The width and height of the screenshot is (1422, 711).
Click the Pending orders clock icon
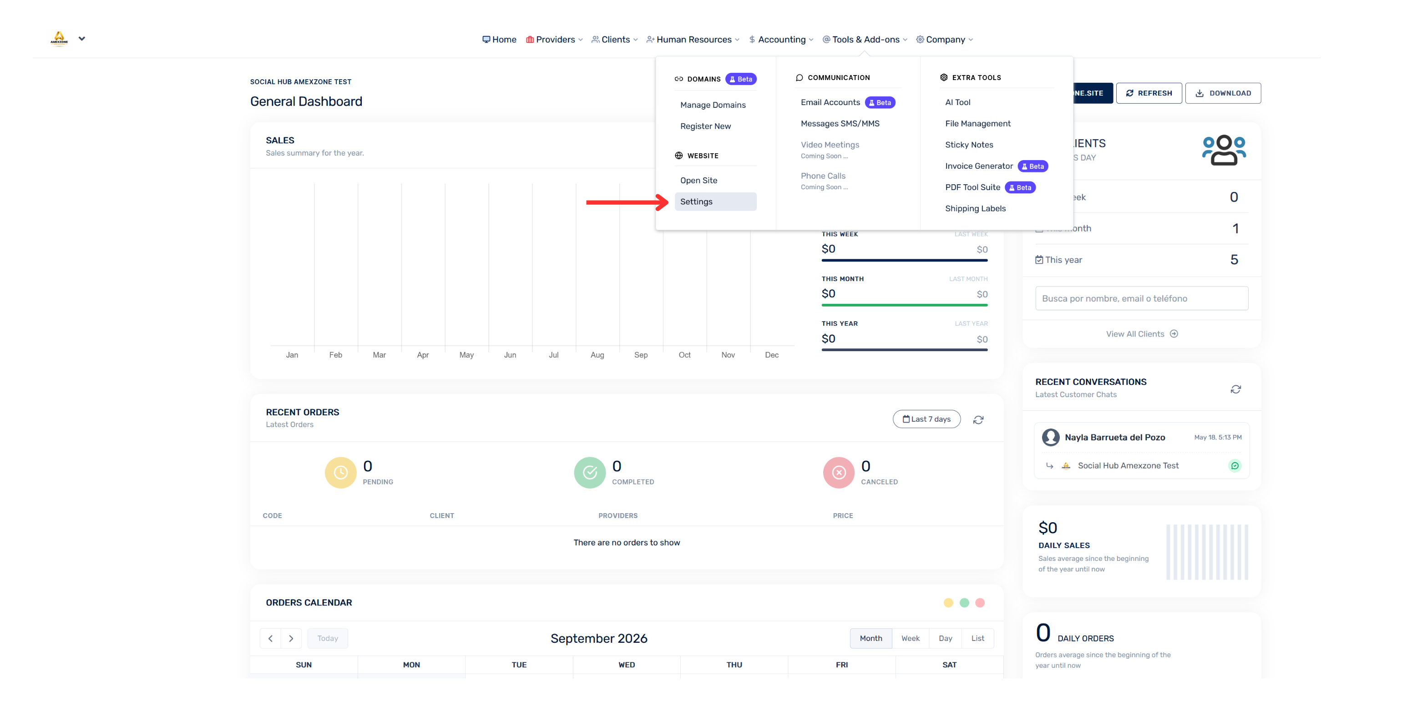[340, 473]
